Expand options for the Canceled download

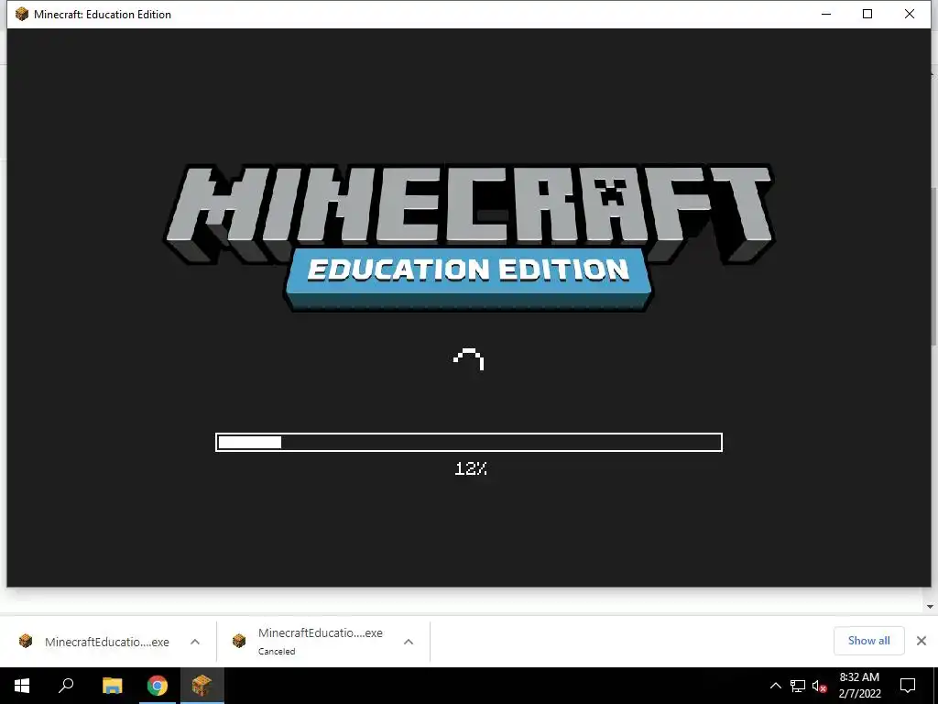(x=409, y=642)
